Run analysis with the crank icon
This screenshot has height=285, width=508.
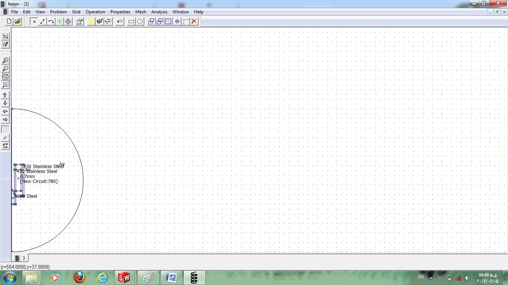click(100, 22)
